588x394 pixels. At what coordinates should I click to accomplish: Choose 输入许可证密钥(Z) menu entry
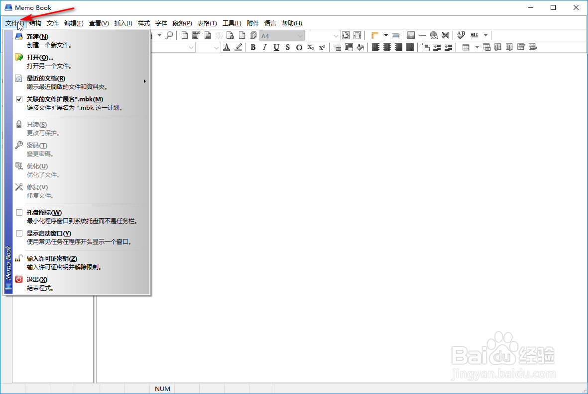pos(81,263)
